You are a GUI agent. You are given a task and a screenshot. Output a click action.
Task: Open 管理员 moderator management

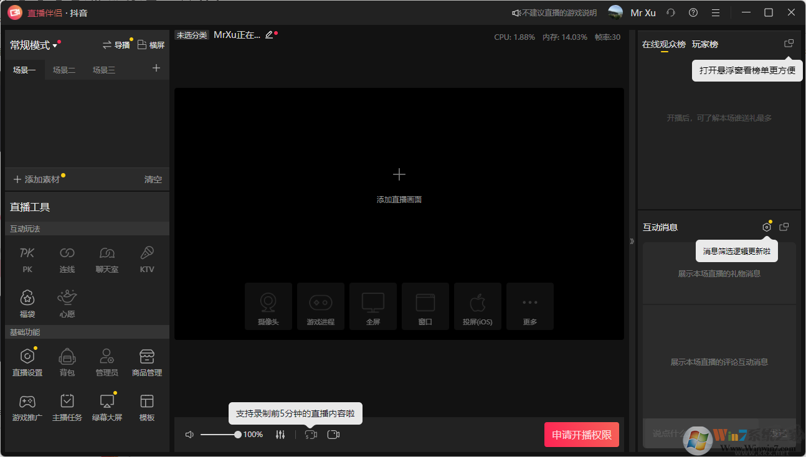107,362
